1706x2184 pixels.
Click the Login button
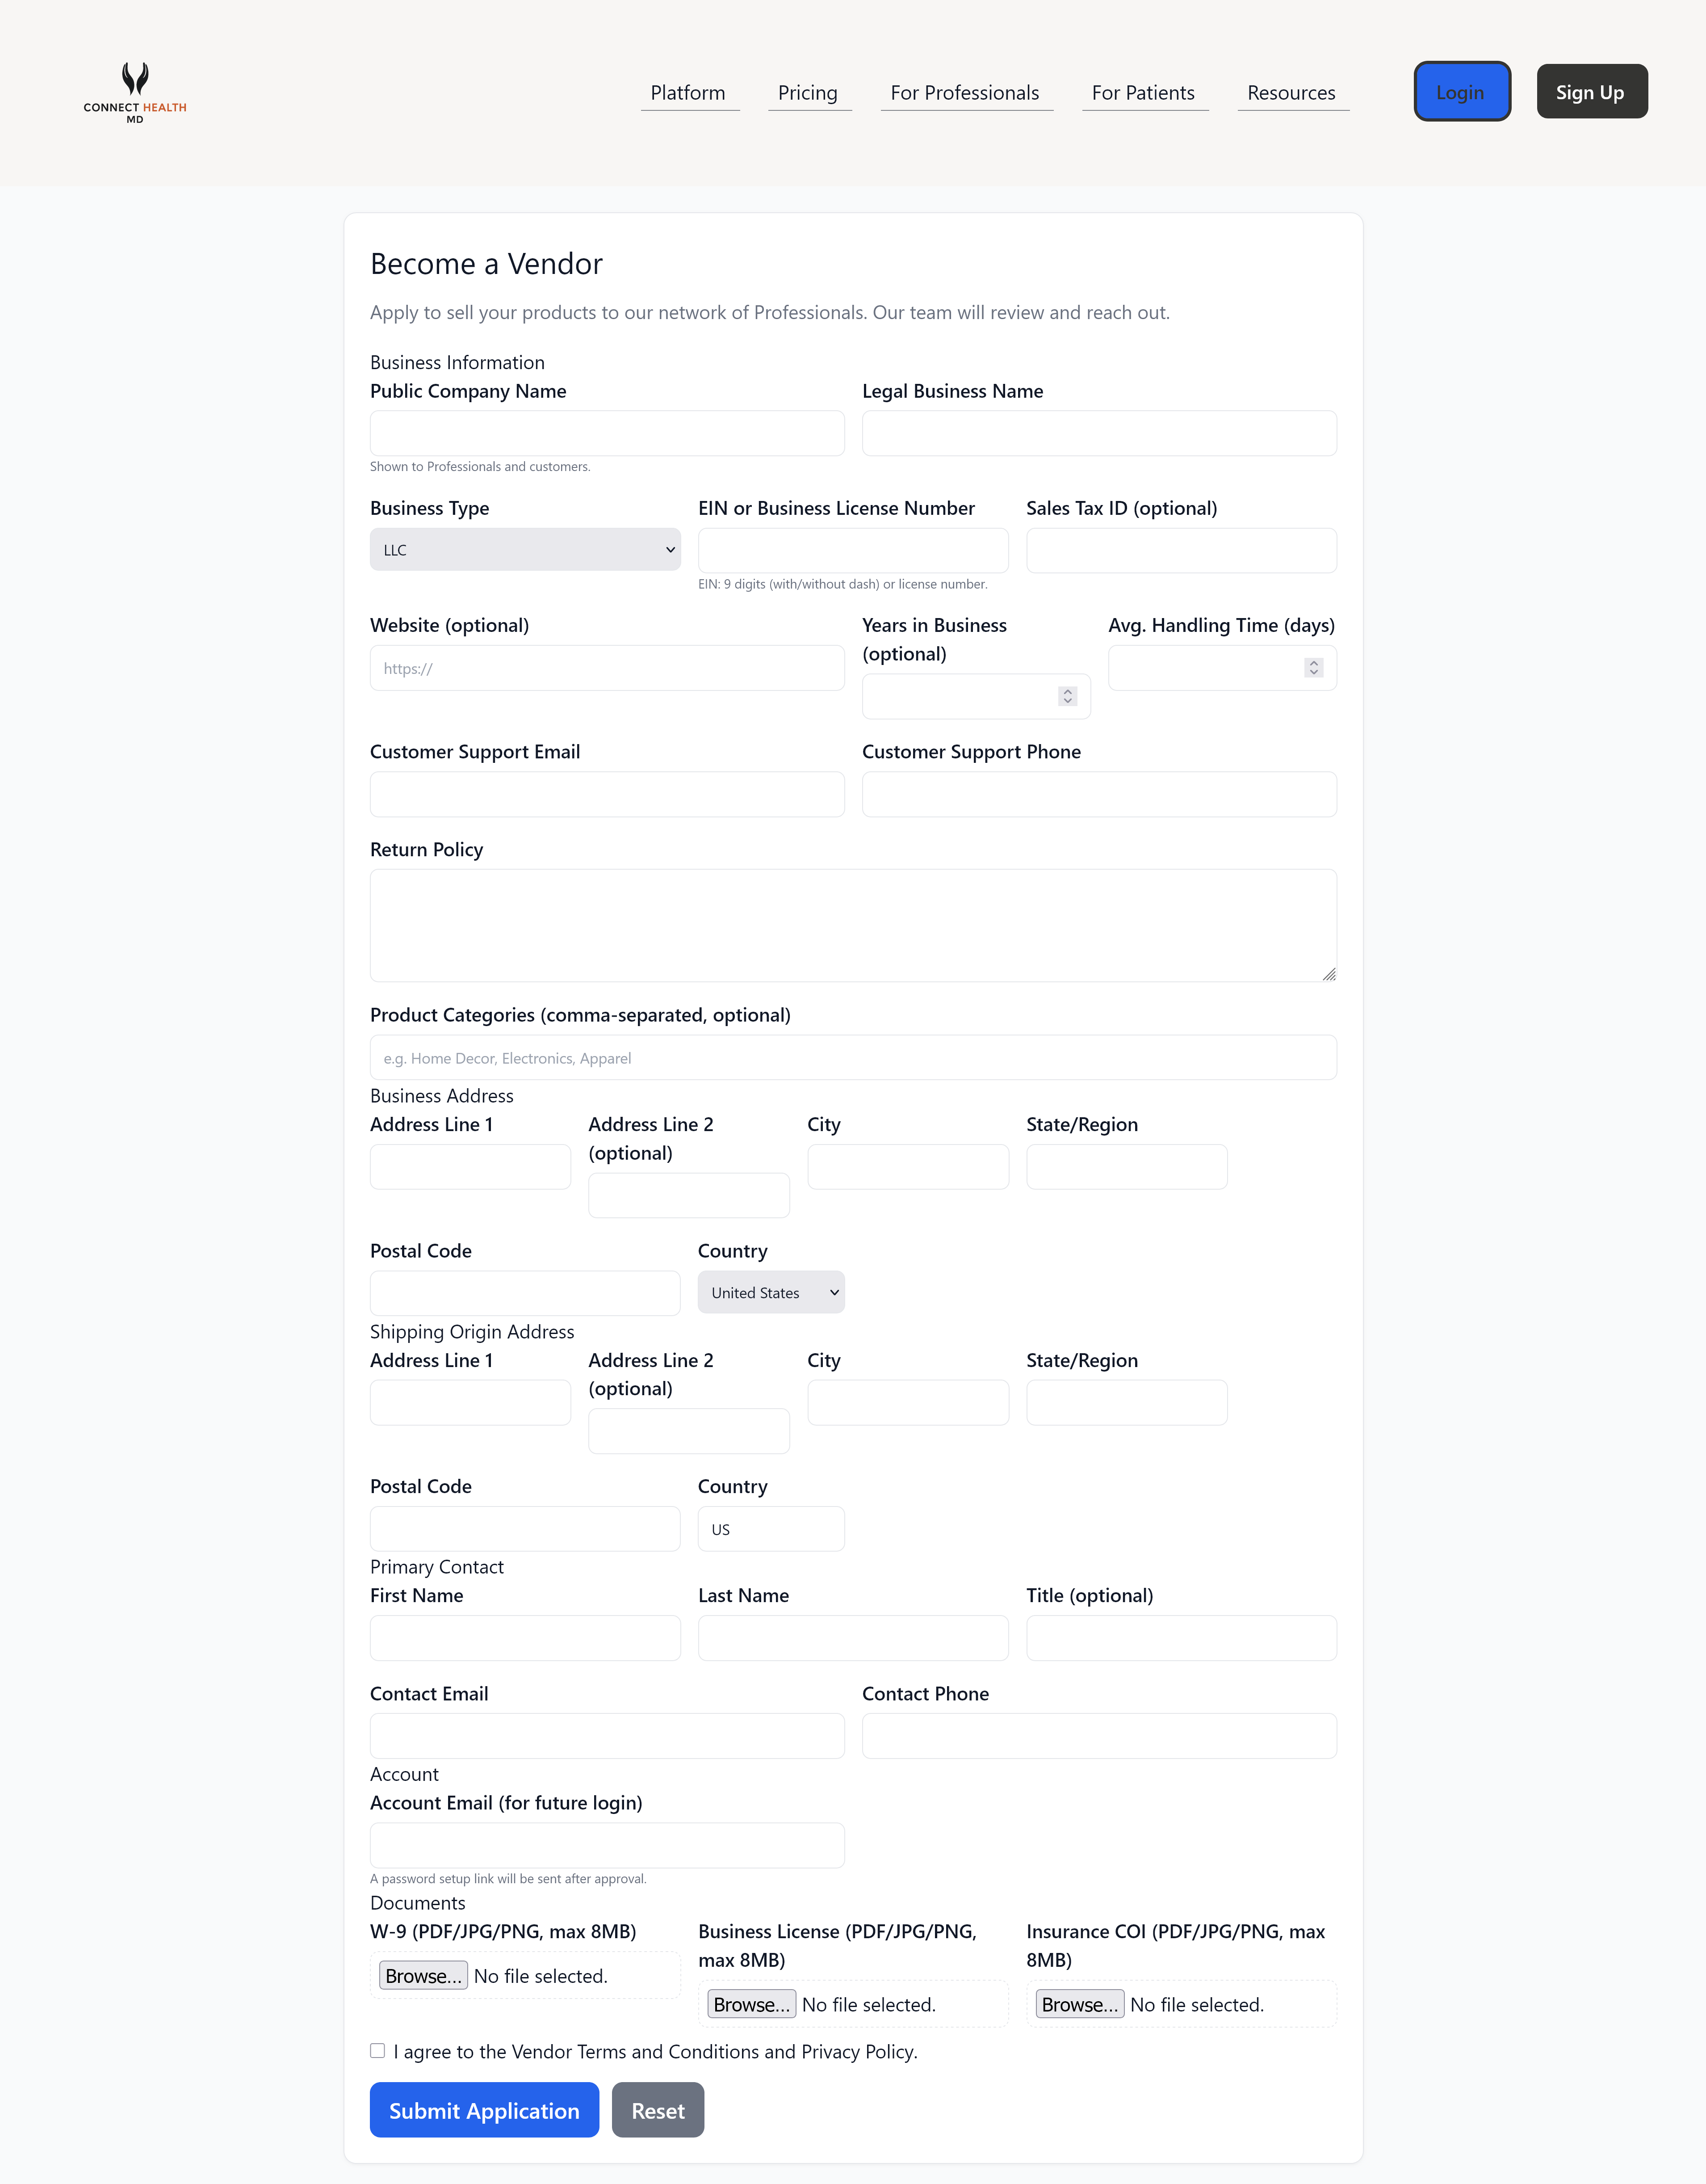(1461, 91)
